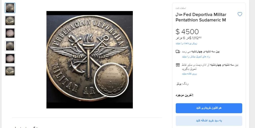The image size is (255, 128).
Task: Click the Fed Deportiva Militar product title
Action: click(201, 17)
